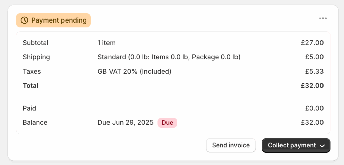Select the Due Jun 29, 2025 date text

click(x=125, y=123)
